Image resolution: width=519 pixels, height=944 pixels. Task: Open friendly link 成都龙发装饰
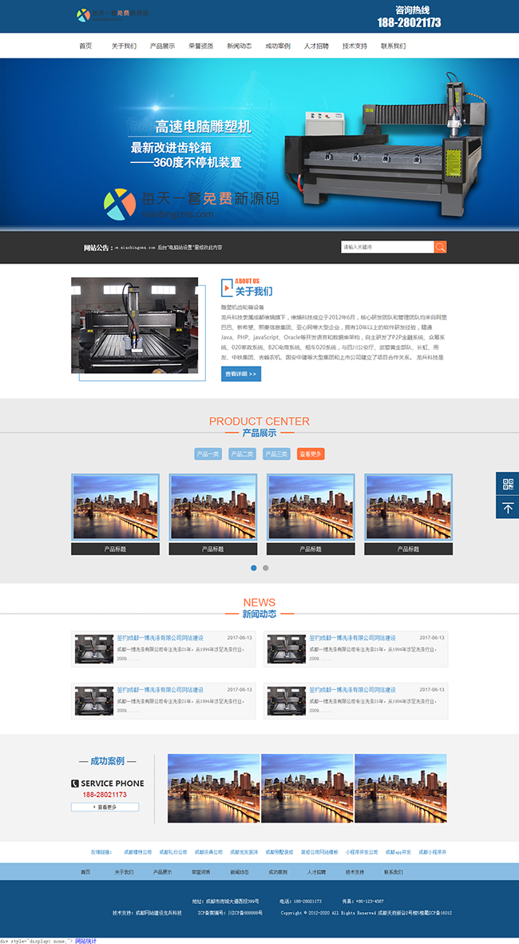(x=244, y=852)
